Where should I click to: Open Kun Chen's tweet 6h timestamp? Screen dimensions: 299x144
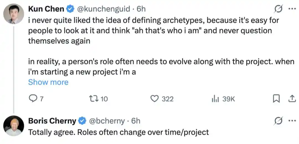tap(141, 9)
